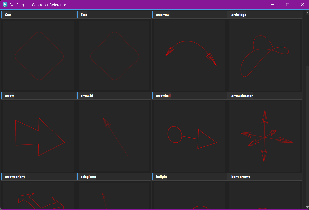
Task: Click the "Star" header label
Action: 8,15
